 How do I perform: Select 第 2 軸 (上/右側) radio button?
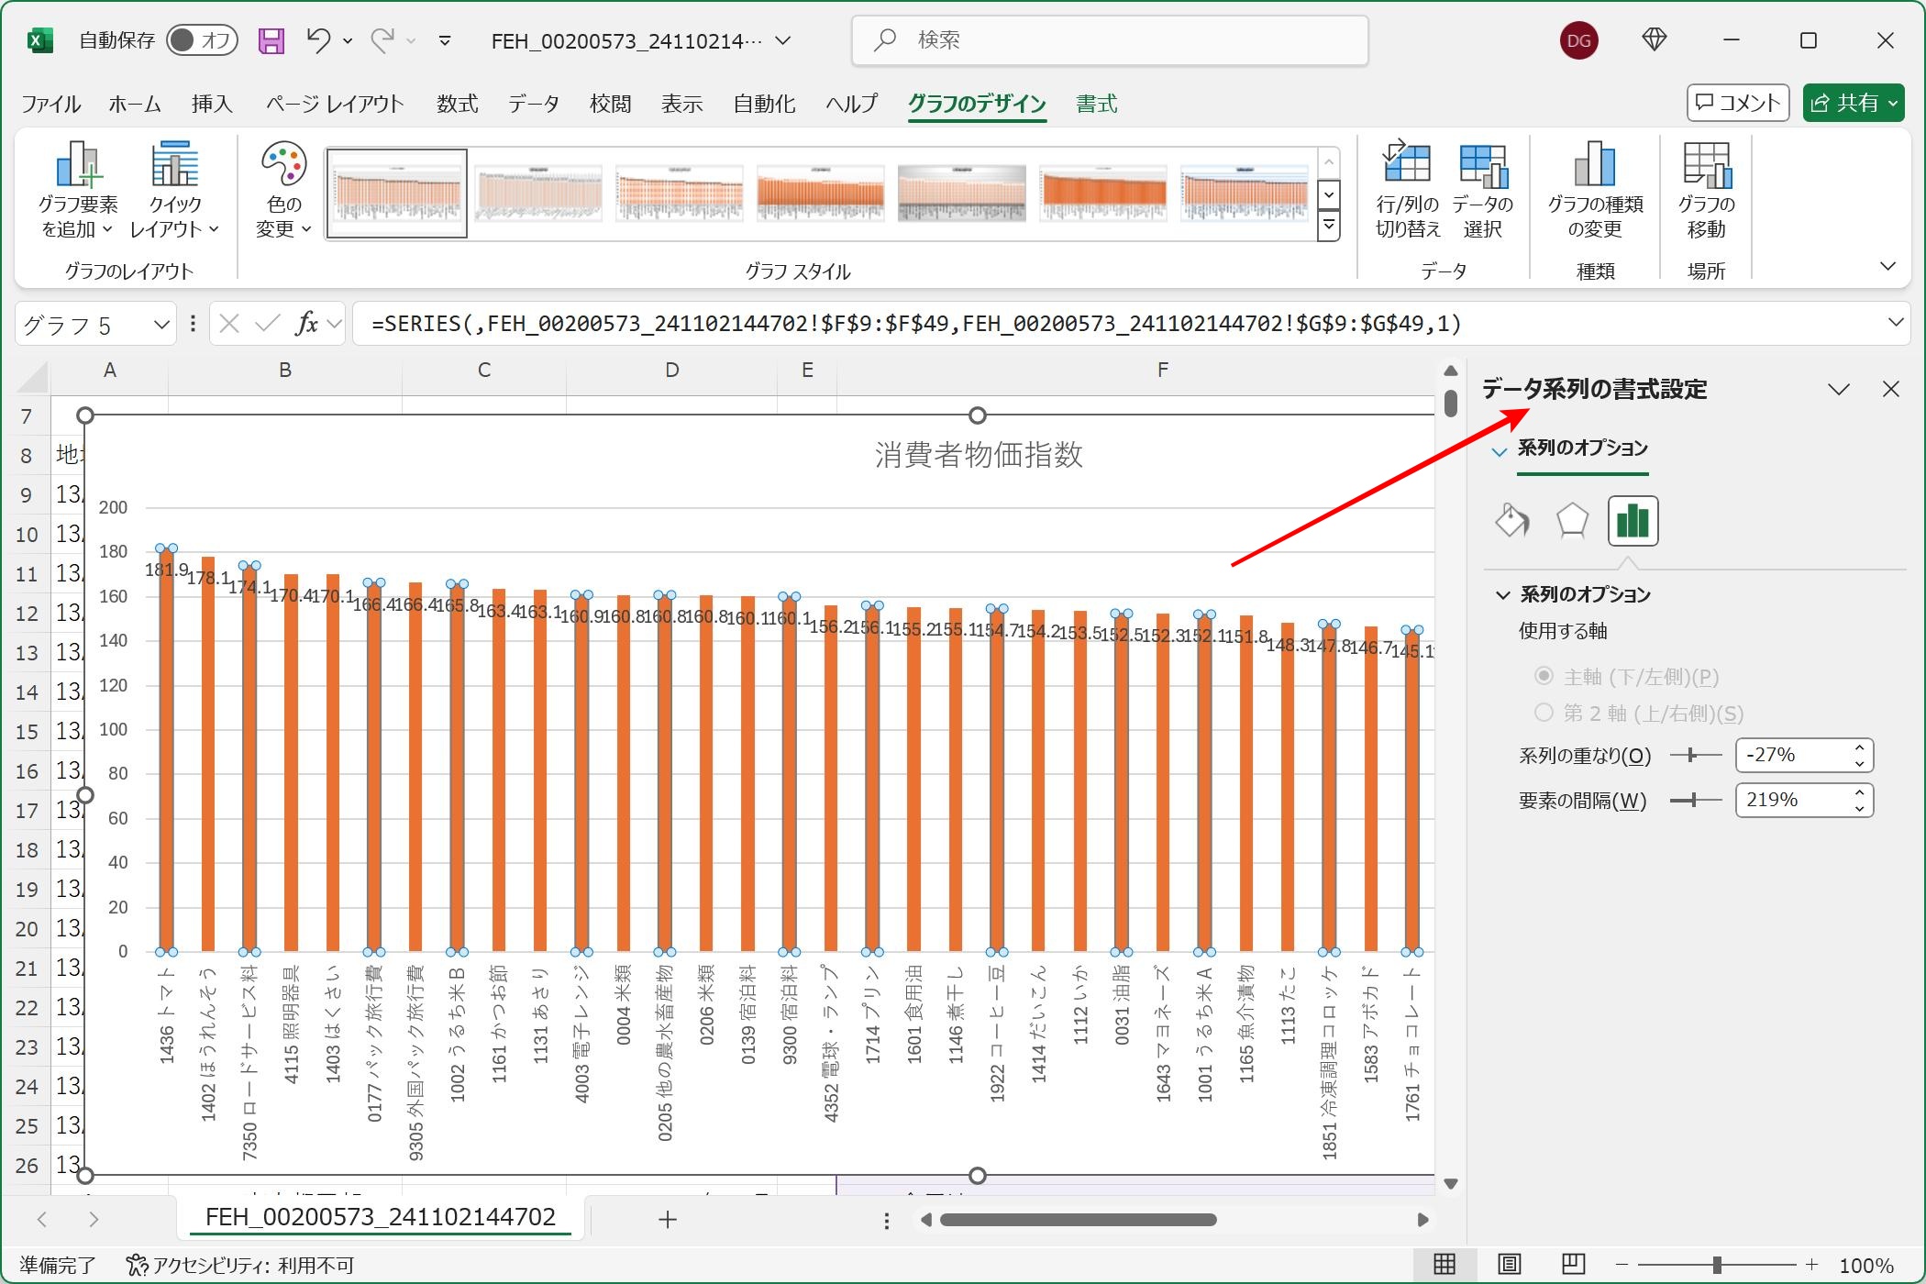1544,712
